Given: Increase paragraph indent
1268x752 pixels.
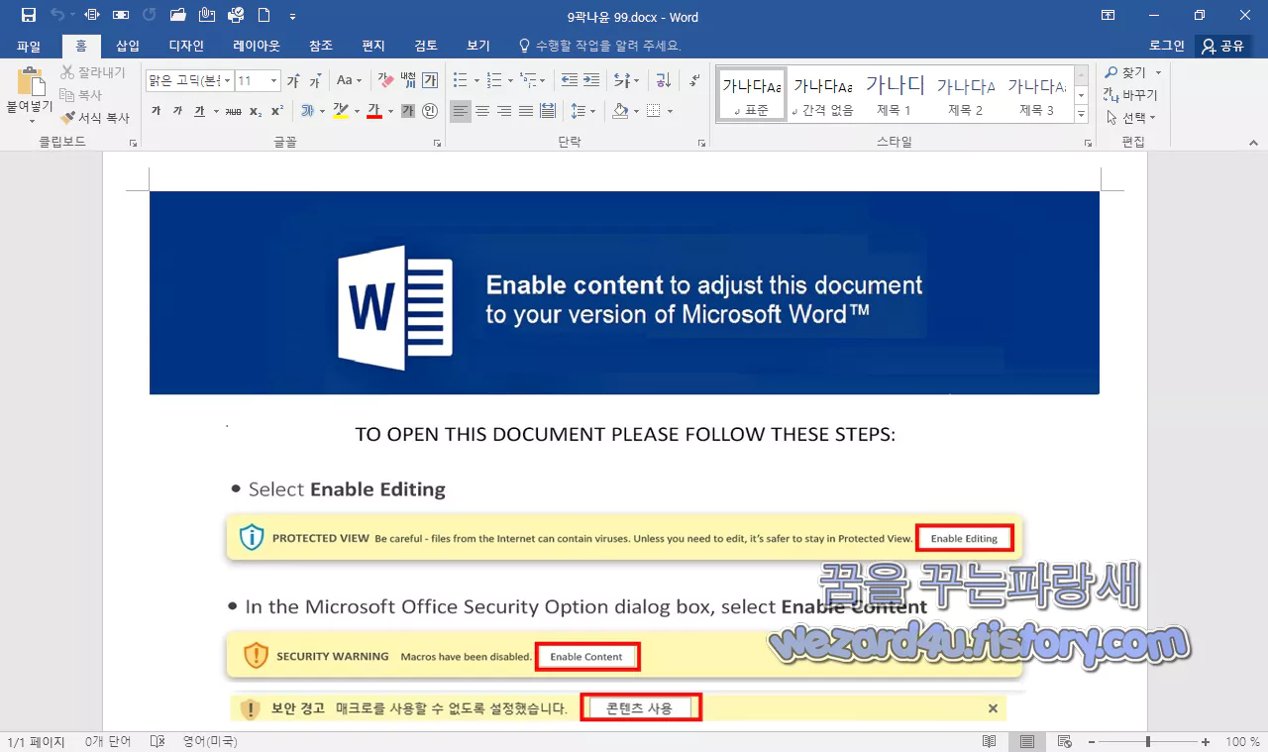Looking at the screenshot, I should point(591,80).
